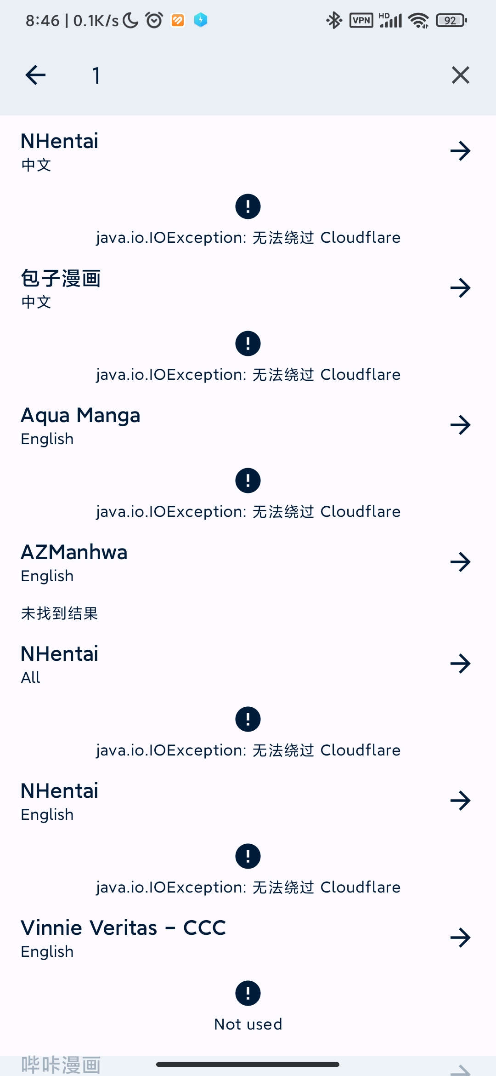Image resolution: width=496 pixels, height=1076 pixels.
Task: Tap error icon above Not used
Action: pyautogui.click(x=248, y=993)
